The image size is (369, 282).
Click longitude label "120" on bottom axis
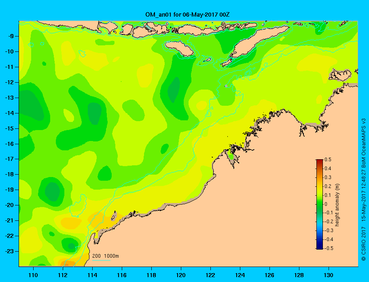181,275
